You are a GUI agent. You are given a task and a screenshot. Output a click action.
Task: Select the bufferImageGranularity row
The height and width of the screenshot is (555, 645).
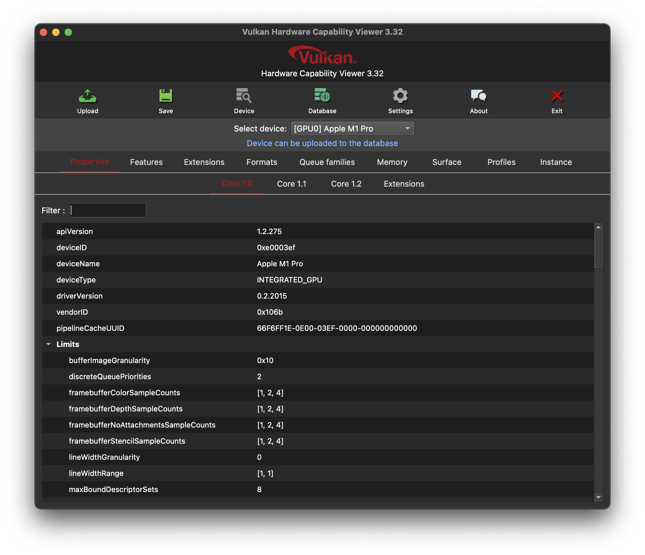point(318,360)
